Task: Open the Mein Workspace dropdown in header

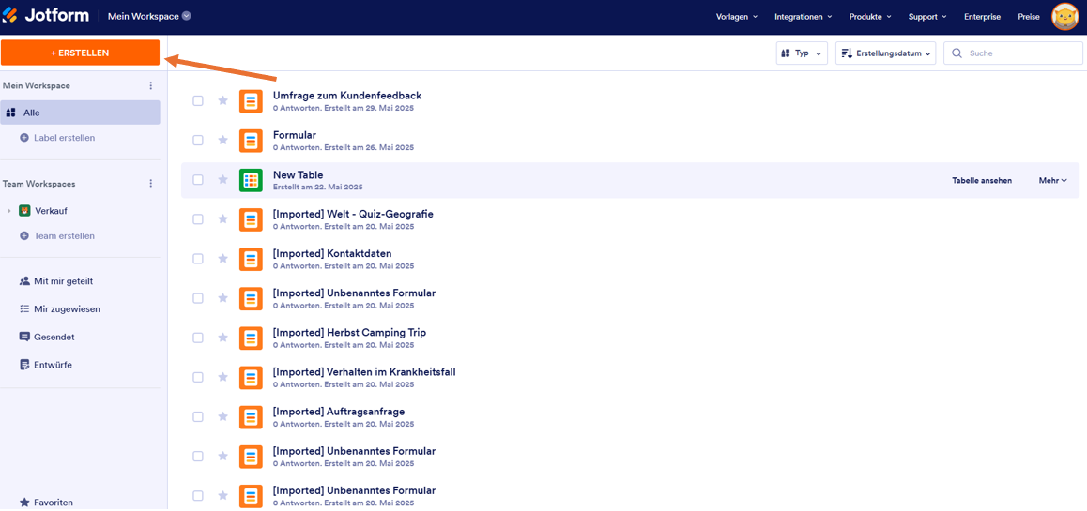Action: coord(149,16)
